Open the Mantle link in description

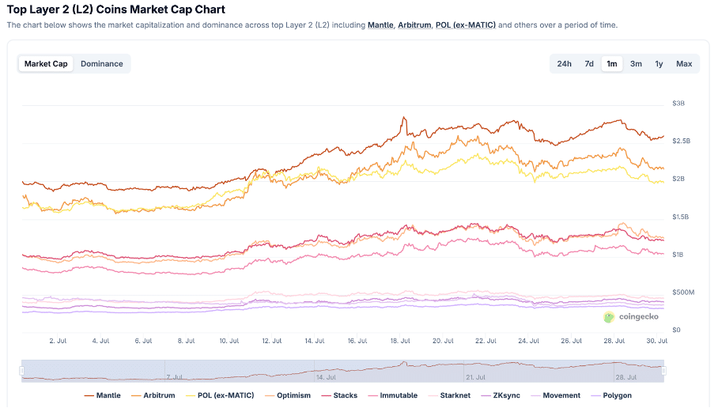point(380,25)
